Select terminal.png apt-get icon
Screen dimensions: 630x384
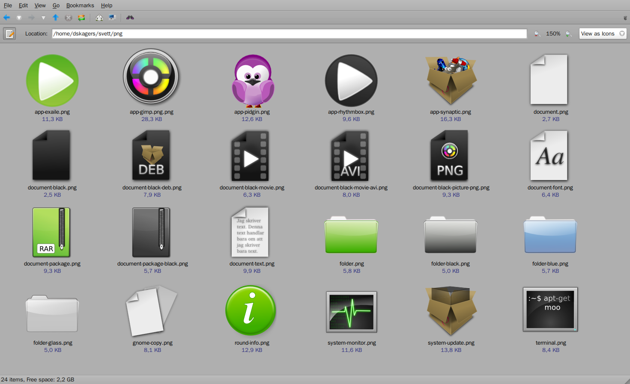pos(550,310)
